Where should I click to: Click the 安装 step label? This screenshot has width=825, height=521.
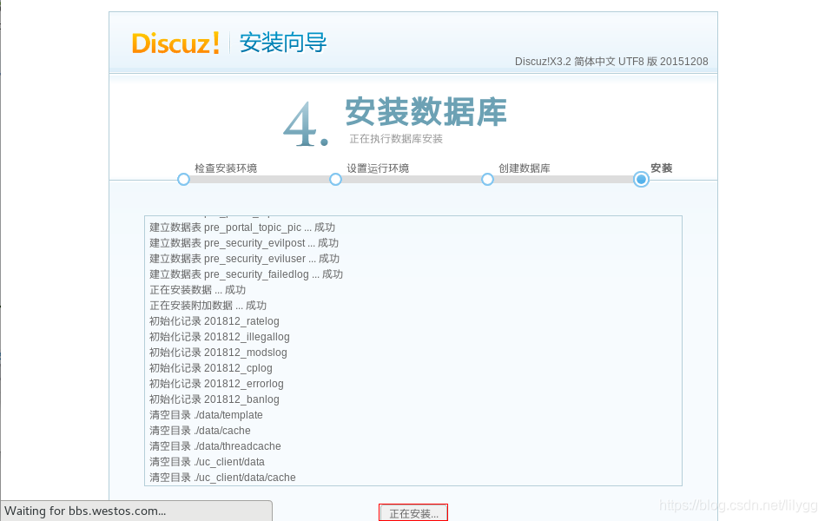coord(662,168)
